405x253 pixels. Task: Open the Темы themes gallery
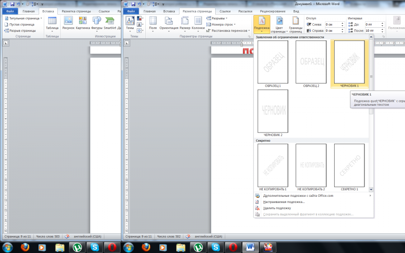pos(130,24)
